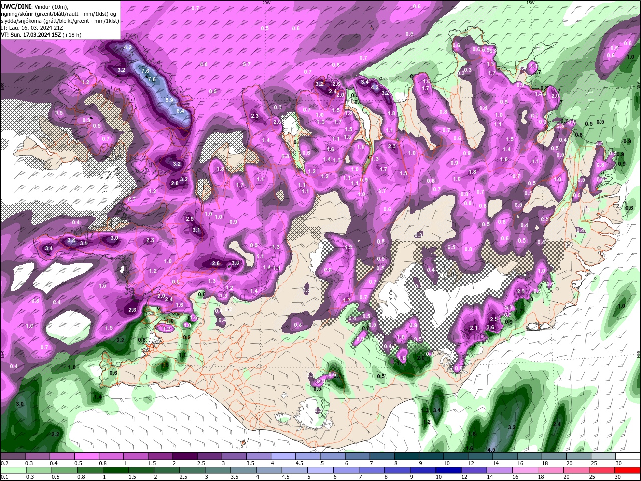
Task: Select the upper legend swatch labeled 2.5
Action: [209, 456]
